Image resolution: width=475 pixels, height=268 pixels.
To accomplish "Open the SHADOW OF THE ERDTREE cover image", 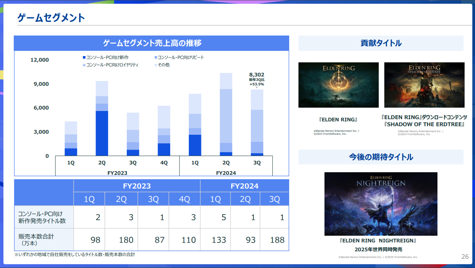I will 424,85.
